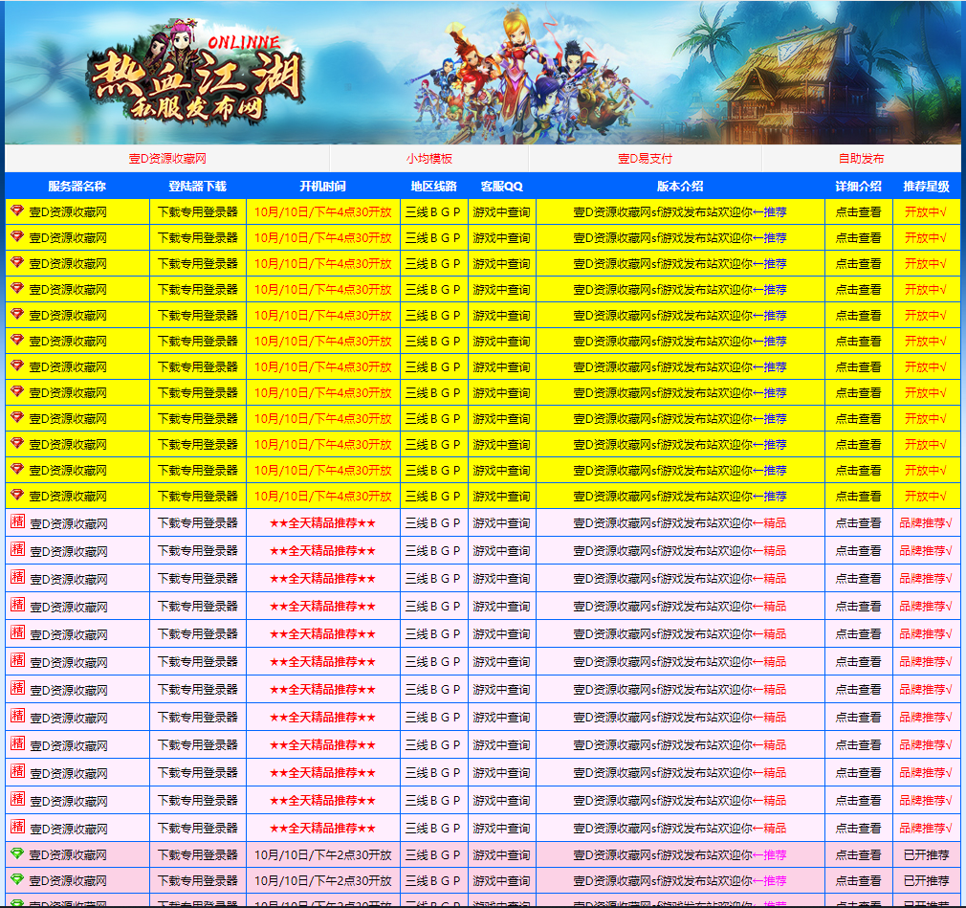The height and width of the screenshot is (908, 966).
Task: Open the 自助发布 navigation link
Action: click(861, 159)
